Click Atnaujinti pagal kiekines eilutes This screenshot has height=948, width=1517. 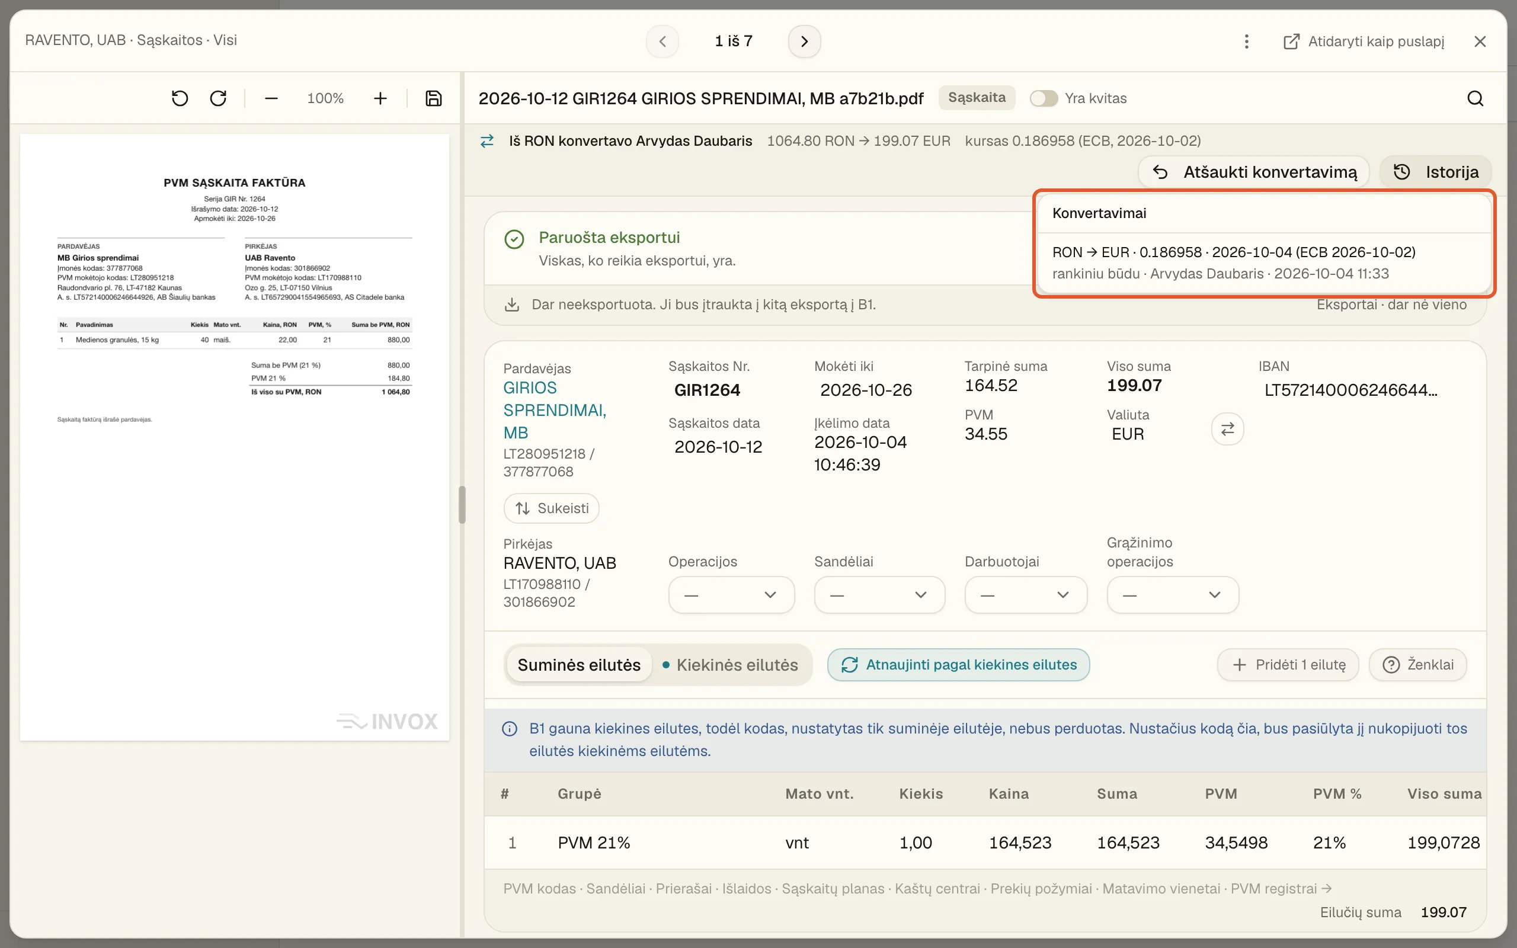pyautogui.click(x=958, y=665)
